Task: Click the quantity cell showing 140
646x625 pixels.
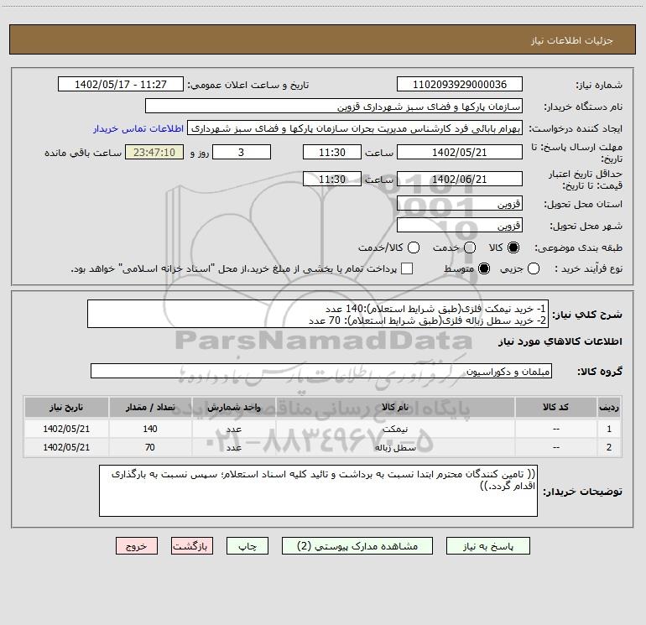Action: pyautogui.click(x=150, y=429)
